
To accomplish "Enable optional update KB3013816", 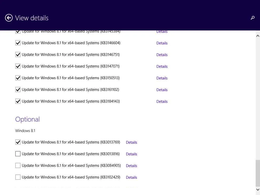I will [18, 154].
